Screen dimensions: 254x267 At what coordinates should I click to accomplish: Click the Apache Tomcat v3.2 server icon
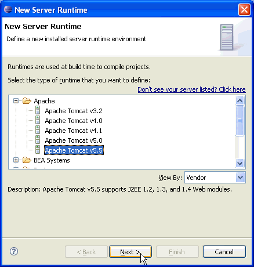coord(38,110)
